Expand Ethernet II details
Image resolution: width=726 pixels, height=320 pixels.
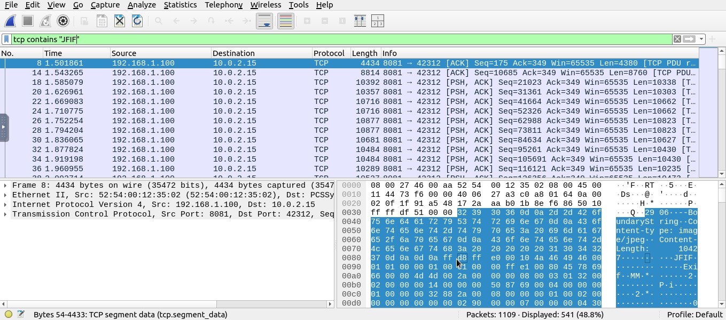click(5, 195)
